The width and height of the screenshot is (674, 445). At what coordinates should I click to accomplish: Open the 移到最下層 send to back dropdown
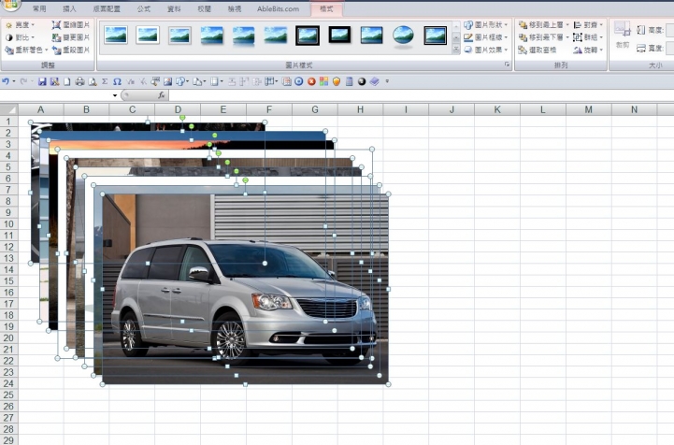[x=544, y=37]
